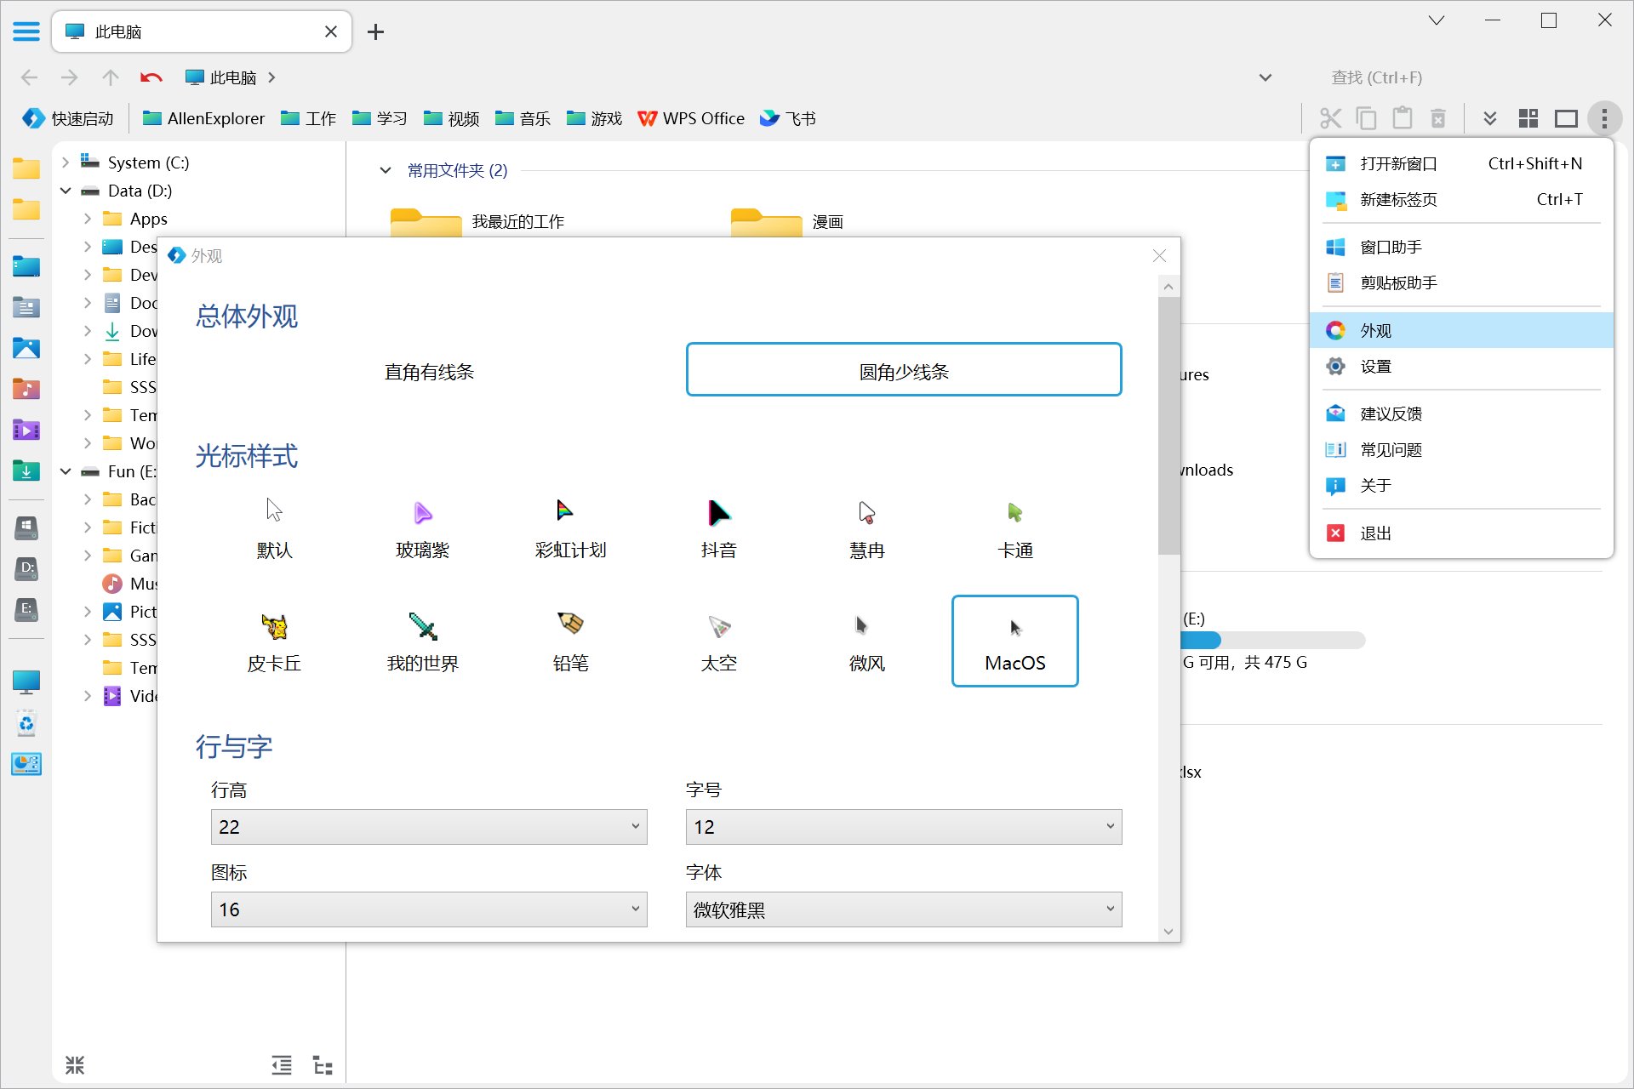Open the 行高 dropdown showing 22
Viewport: 1634px width, 1089px height.
(429, 827)
